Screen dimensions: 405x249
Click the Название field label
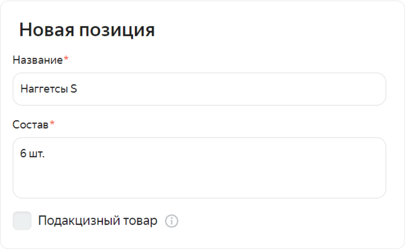(37, 60)
